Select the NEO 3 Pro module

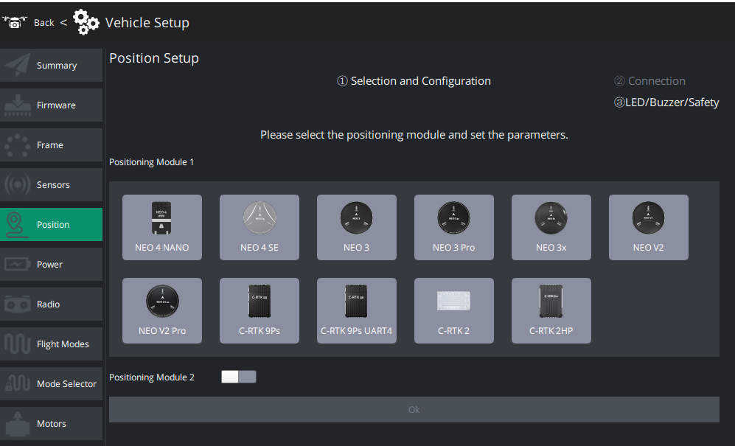coord(453,227)
